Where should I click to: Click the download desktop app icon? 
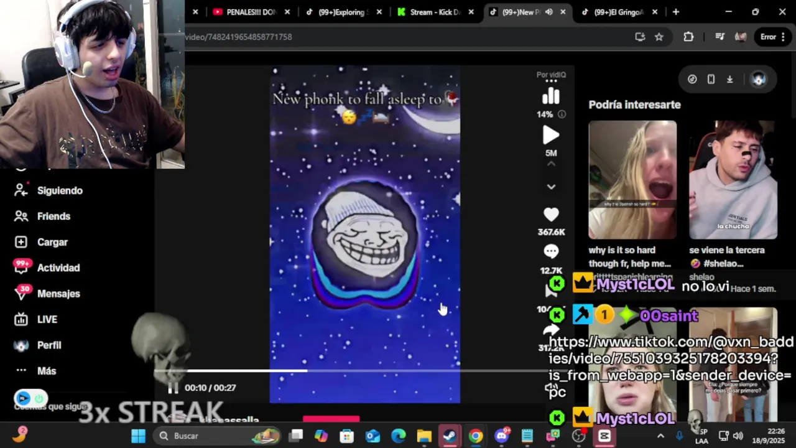point(730,79)
